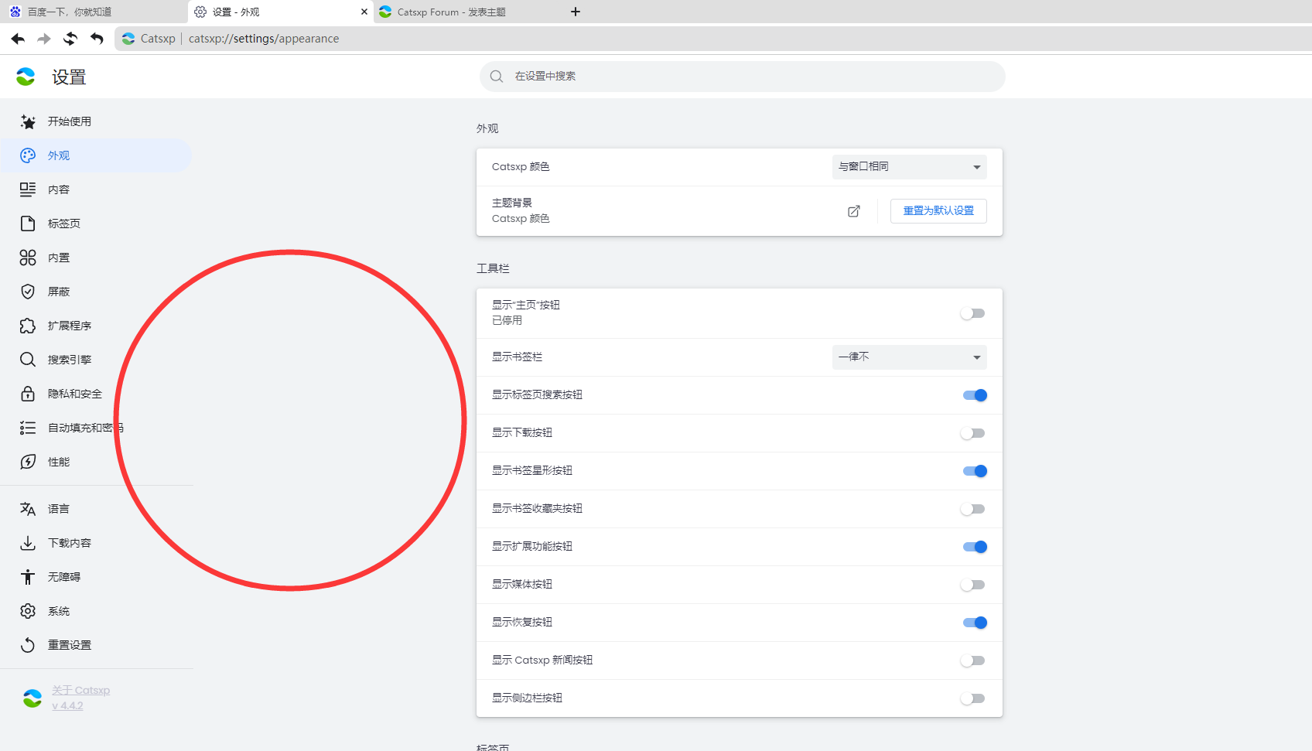1312x751 pixels.
Task: Click the 外观 palette icon
Action: tap(28, 155)
